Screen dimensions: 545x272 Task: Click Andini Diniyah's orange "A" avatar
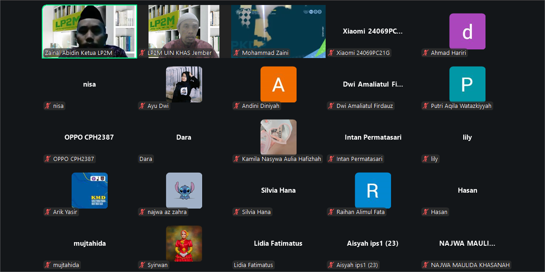[x=278, y=84]
